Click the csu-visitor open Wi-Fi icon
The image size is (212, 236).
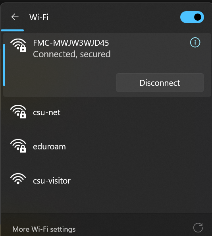click(18, 179)
